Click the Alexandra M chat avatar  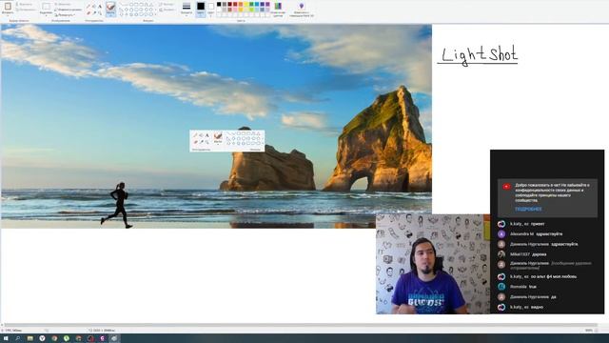coord(501,234)
